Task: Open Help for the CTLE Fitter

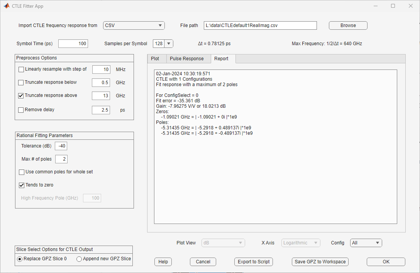Action: tap(163, 262)
